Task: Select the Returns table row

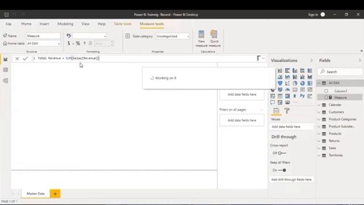Action: click(x=340, y=141)
